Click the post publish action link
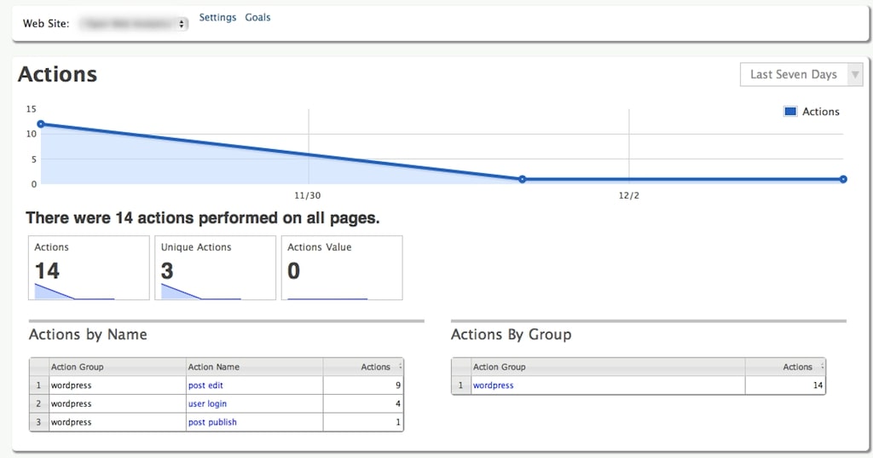Image resolution: width=873 pixels, height=458 pixels. pos(212,422)
